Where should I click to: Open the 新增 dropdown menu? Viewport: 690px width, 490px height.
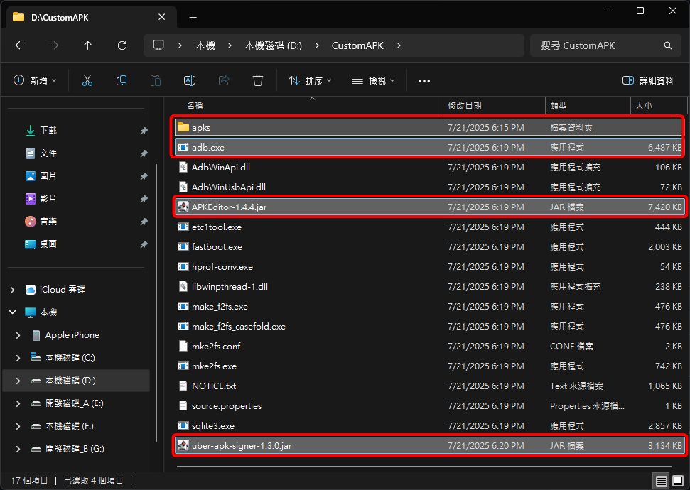click(x=34, y=80)
